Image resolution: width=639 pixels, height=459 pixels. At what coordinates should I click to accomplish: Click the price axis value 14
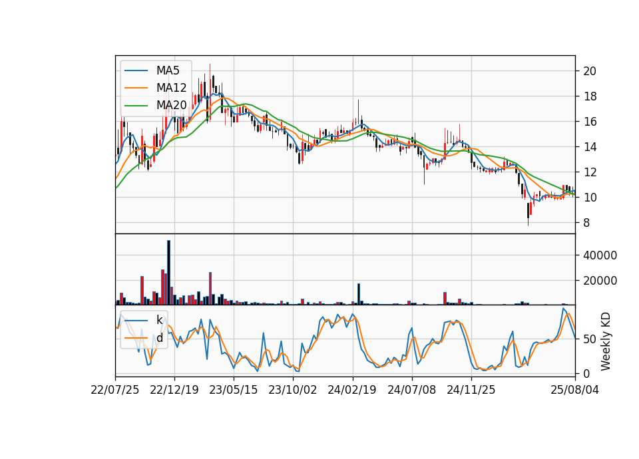pos(590,147)
